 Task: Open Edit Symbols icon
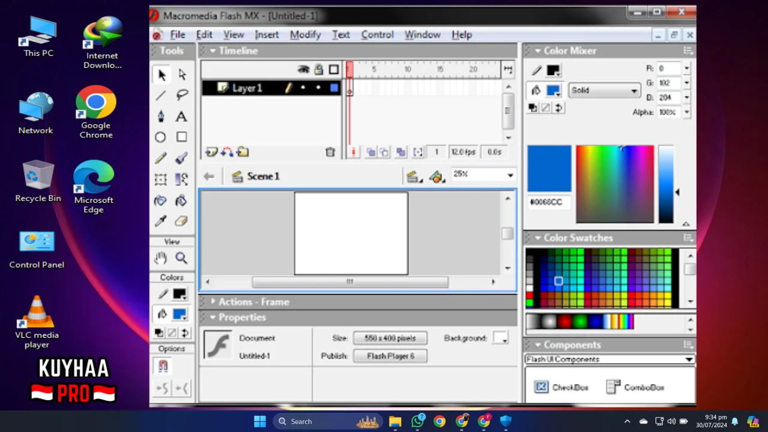pyautogui.click(x=436, y=176)
